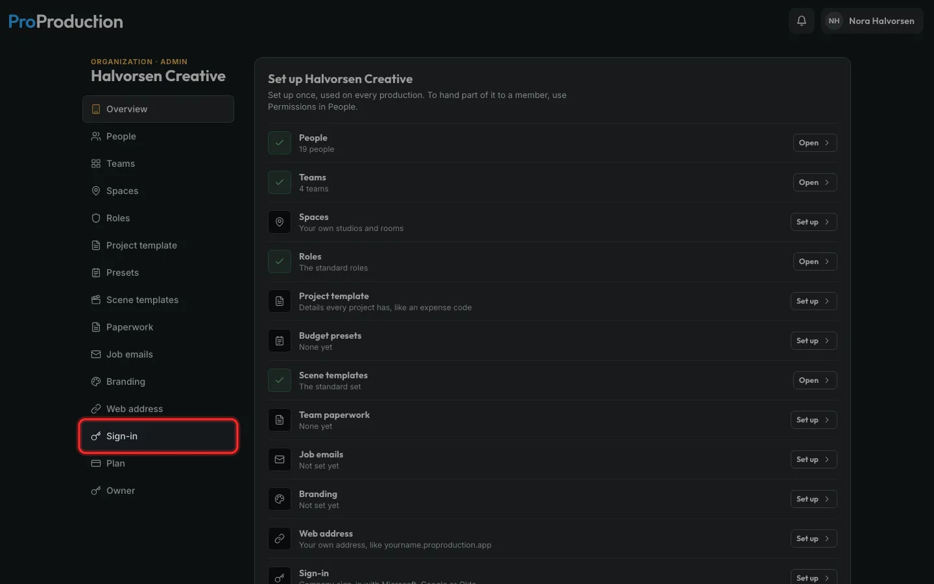934x584 pixels.
Task: Select Plan in the sidebar
Action: pos(158,463)
